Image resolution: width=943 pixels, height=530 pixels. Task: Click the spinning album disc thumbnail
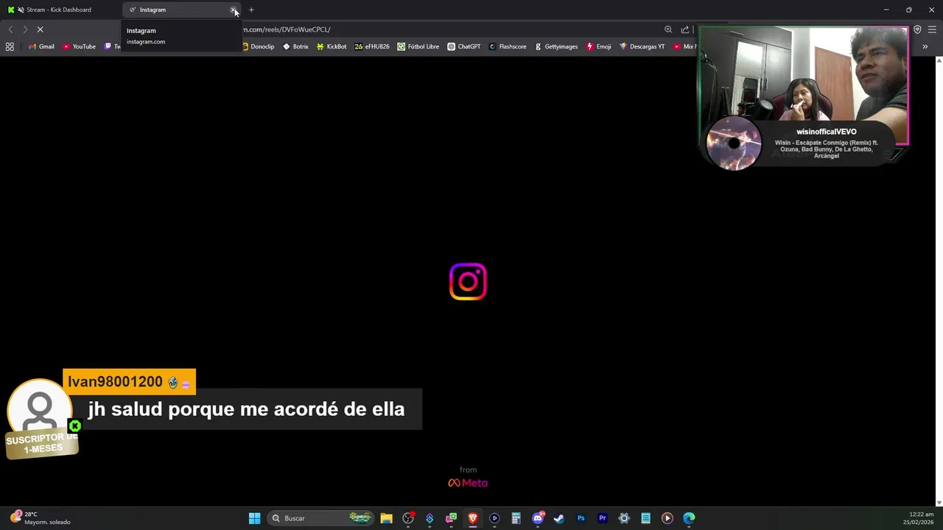tap(733, 143)
